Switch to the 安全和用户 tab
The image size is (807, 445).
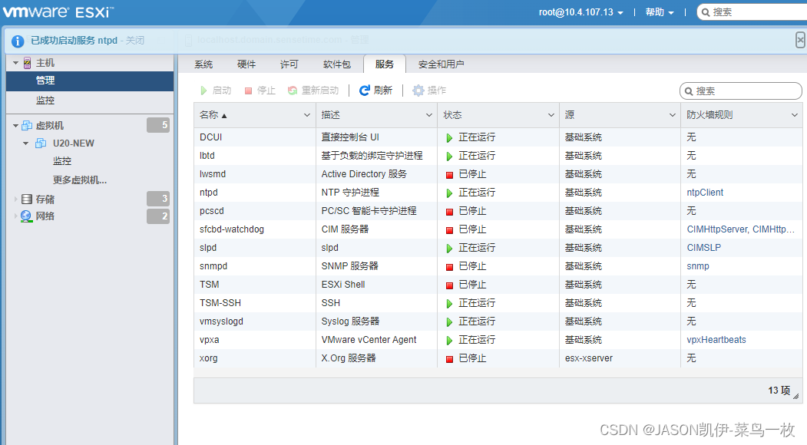click(441, 64)
